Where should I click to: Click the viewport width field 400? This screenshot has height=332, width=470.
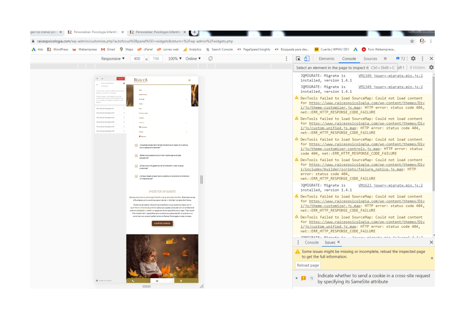137,59
